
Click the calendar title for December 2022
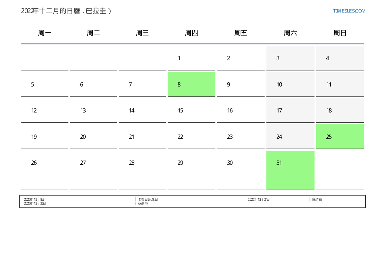click(66, 11)
